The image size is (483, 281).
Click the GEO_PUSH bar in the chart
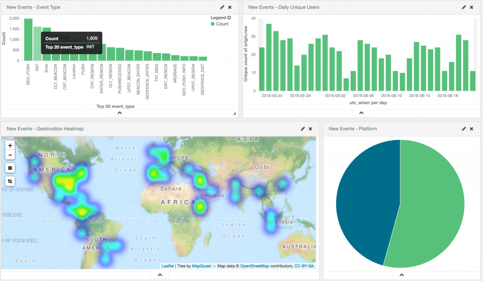point(28,40)
